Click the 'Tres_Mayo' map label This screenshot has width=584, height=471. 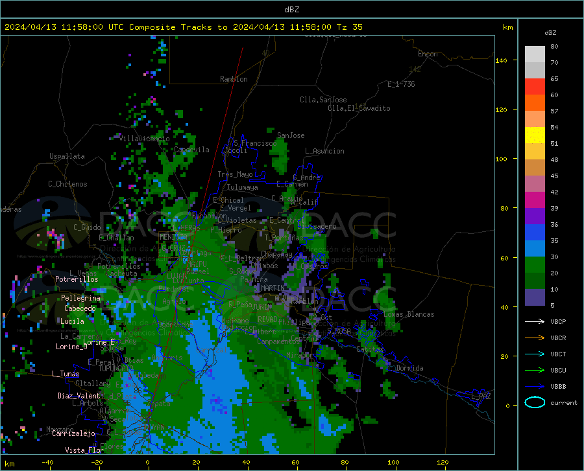pos(235,174)
